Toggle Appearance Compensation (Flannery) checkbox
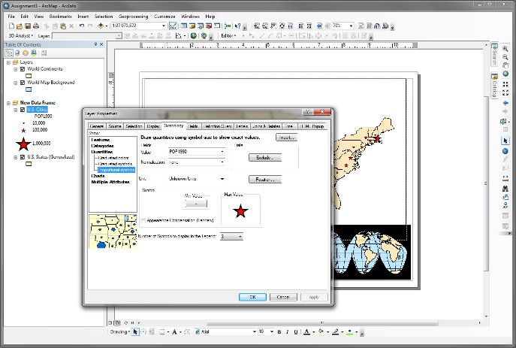Viewport: 516px width, 348px height. click(143, 220)
